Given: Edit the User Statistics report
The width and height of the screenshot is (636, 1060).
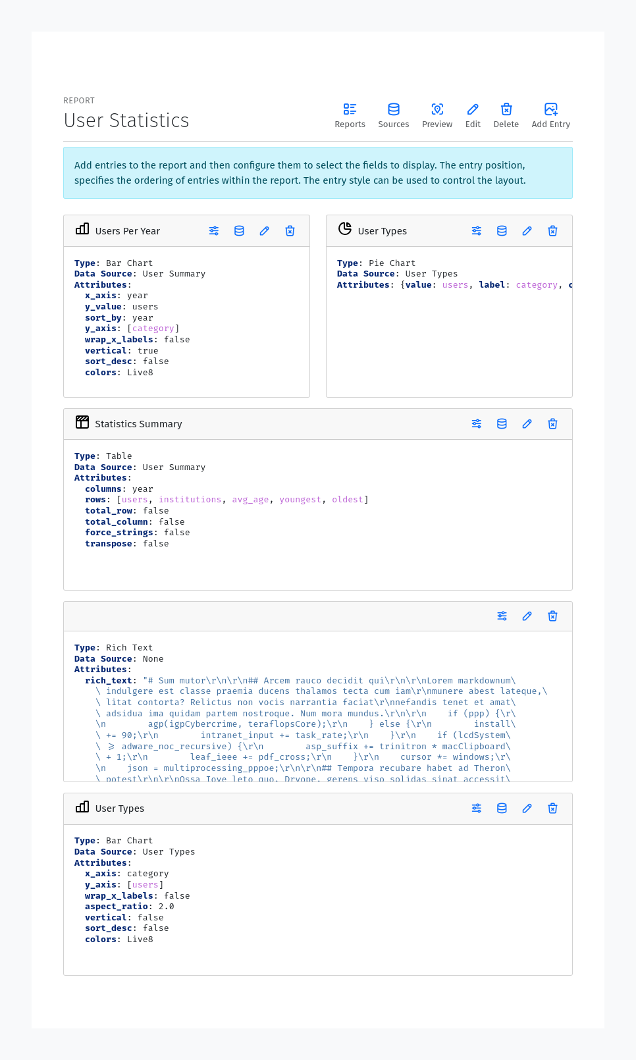Looking at the screenshot, I should (x=473, y=116).
